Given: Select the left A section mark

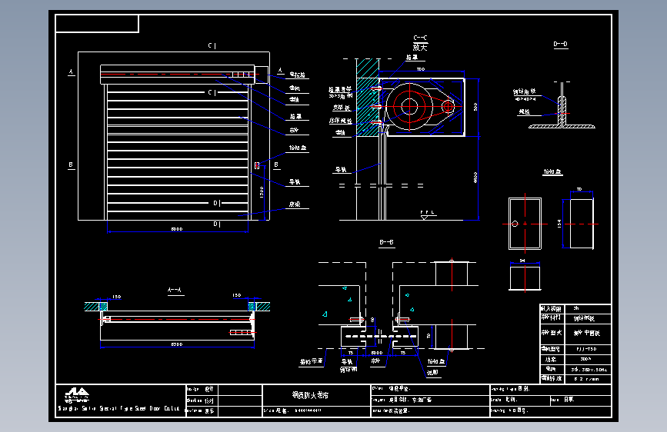Looking at the screenshot, I should (71, 71).
